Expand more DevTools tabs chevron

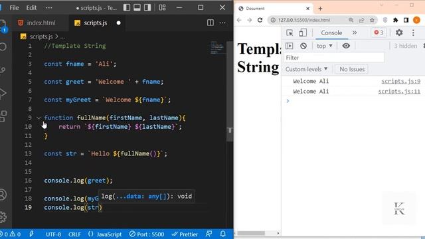click(x=355, y=33)
